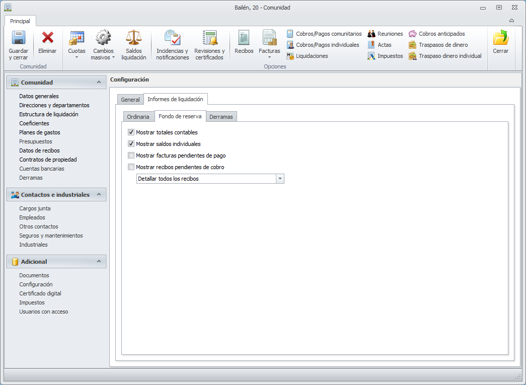Viewport: 526px width, 385px height.
Task: Open Datos generales in sidebar
Action: tap(39, 96)
